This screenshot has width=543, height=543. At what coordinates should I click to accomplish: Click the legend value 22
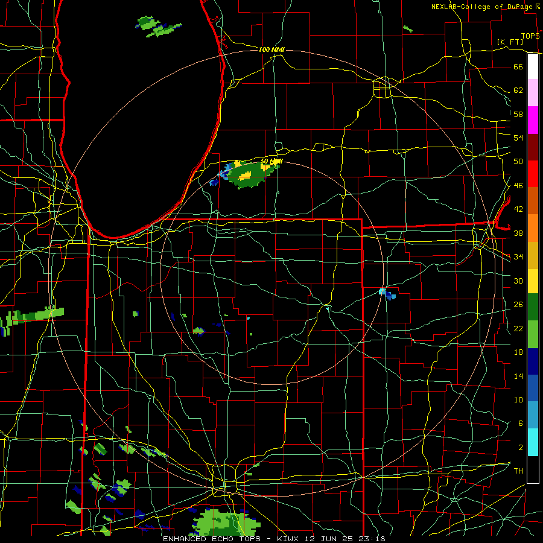tap(518, 329)
